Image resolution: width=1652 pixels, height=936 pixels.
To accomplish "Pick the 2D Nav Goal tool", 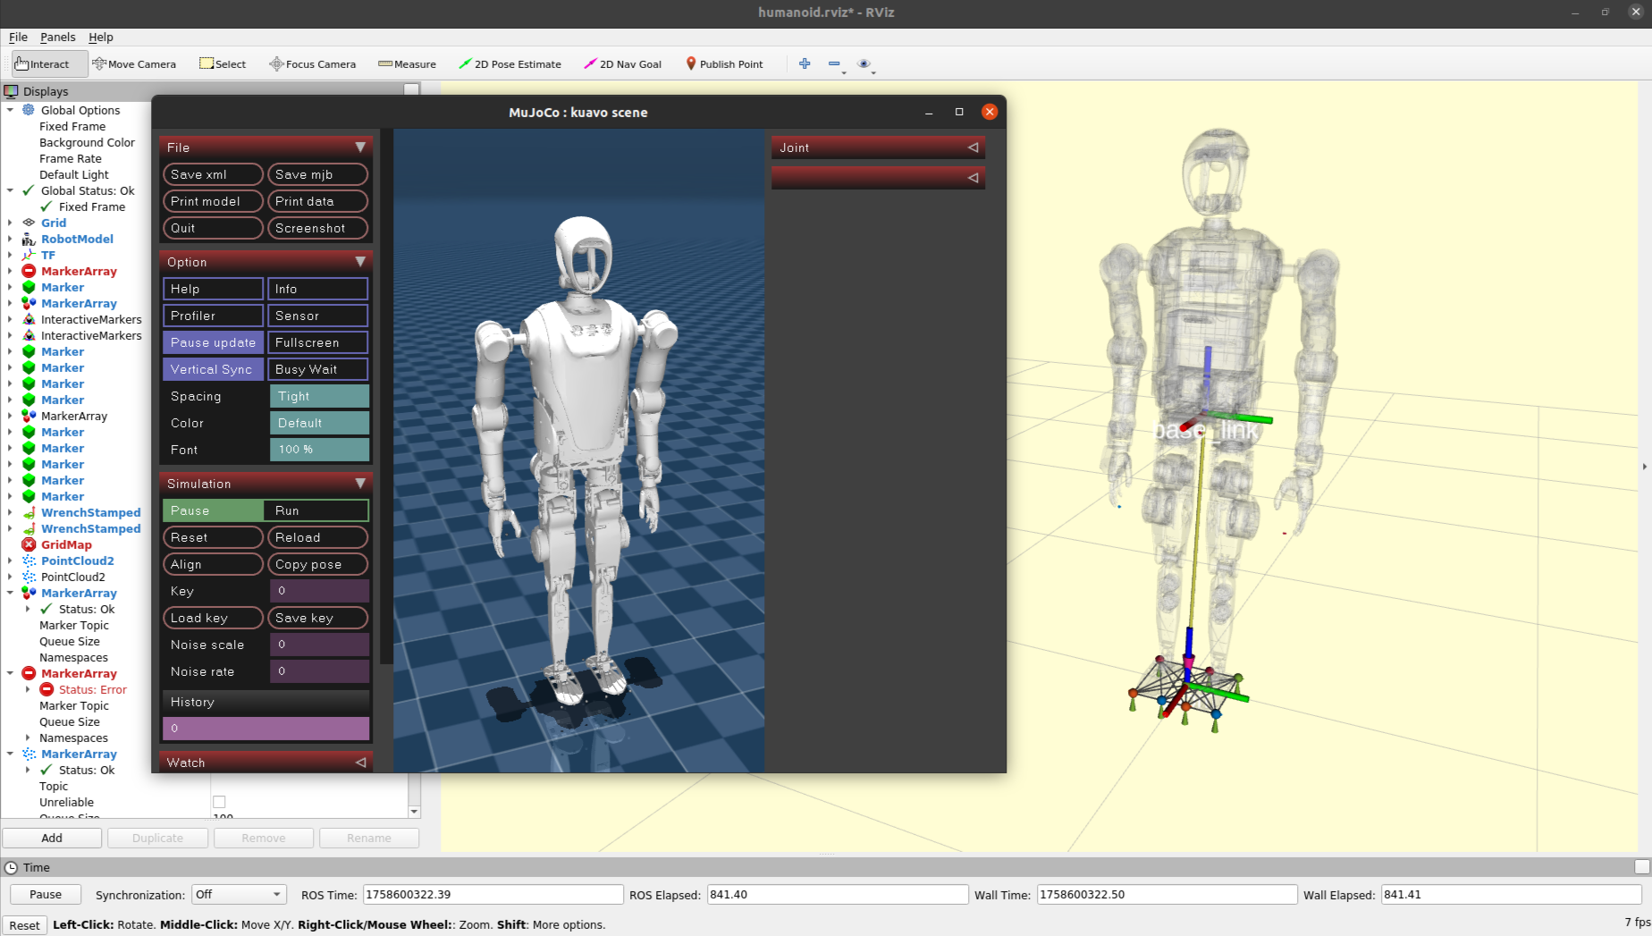I will coord(622,64).
